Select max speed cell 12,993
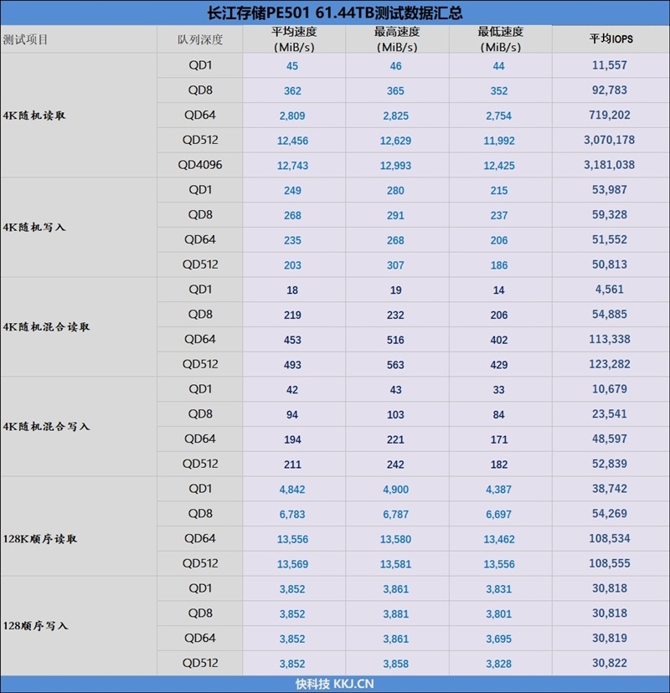Viewport: 670px width, 693px height. click(397, 165)
